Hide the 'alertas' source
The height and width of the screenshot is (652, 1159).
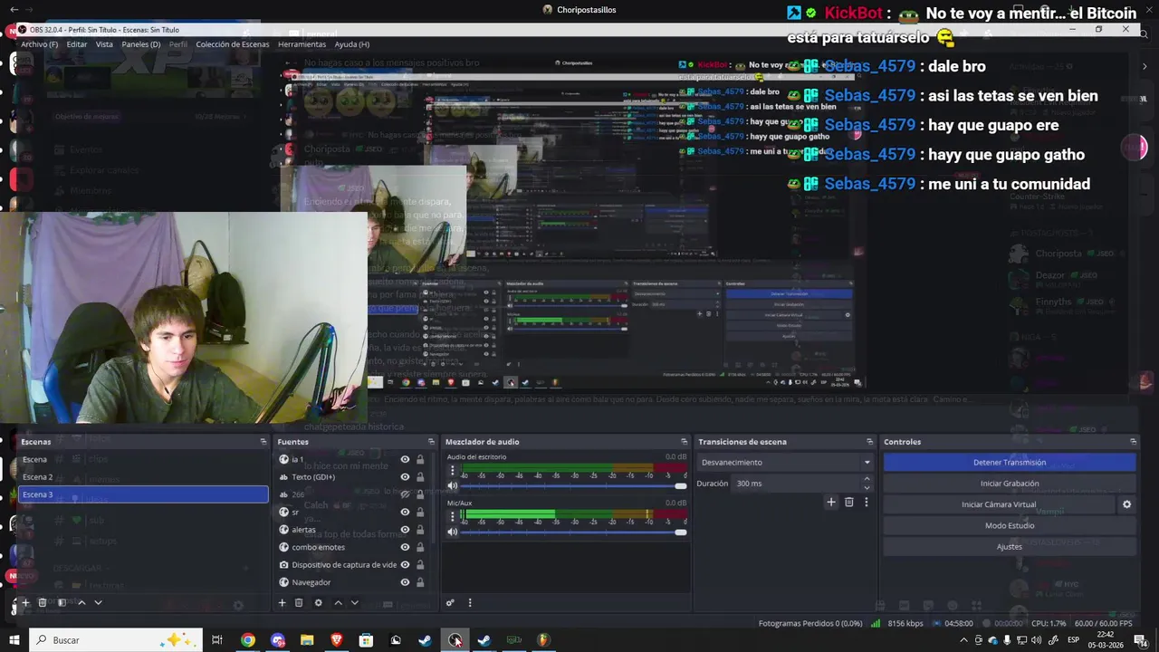[405, 529]
